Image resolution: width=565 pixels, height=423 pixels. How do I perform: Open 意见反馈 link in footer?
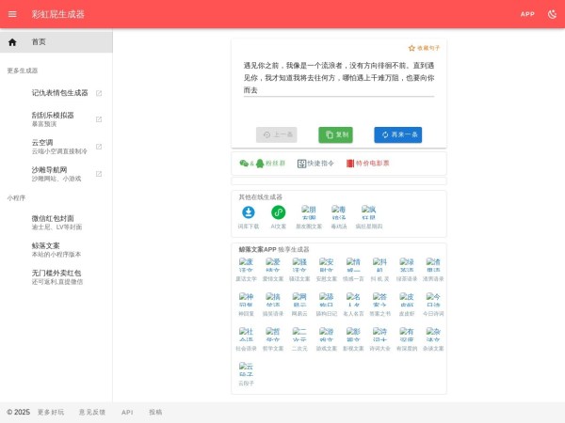(x=92, y=412)
